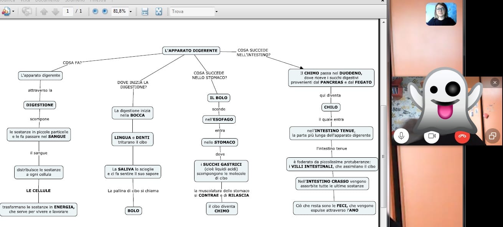This screenshot has height=227, width=503.
Task: Open the dropdown arrow beside the collaborate icon
Action: pyautogui.click(x=13, y=11)
